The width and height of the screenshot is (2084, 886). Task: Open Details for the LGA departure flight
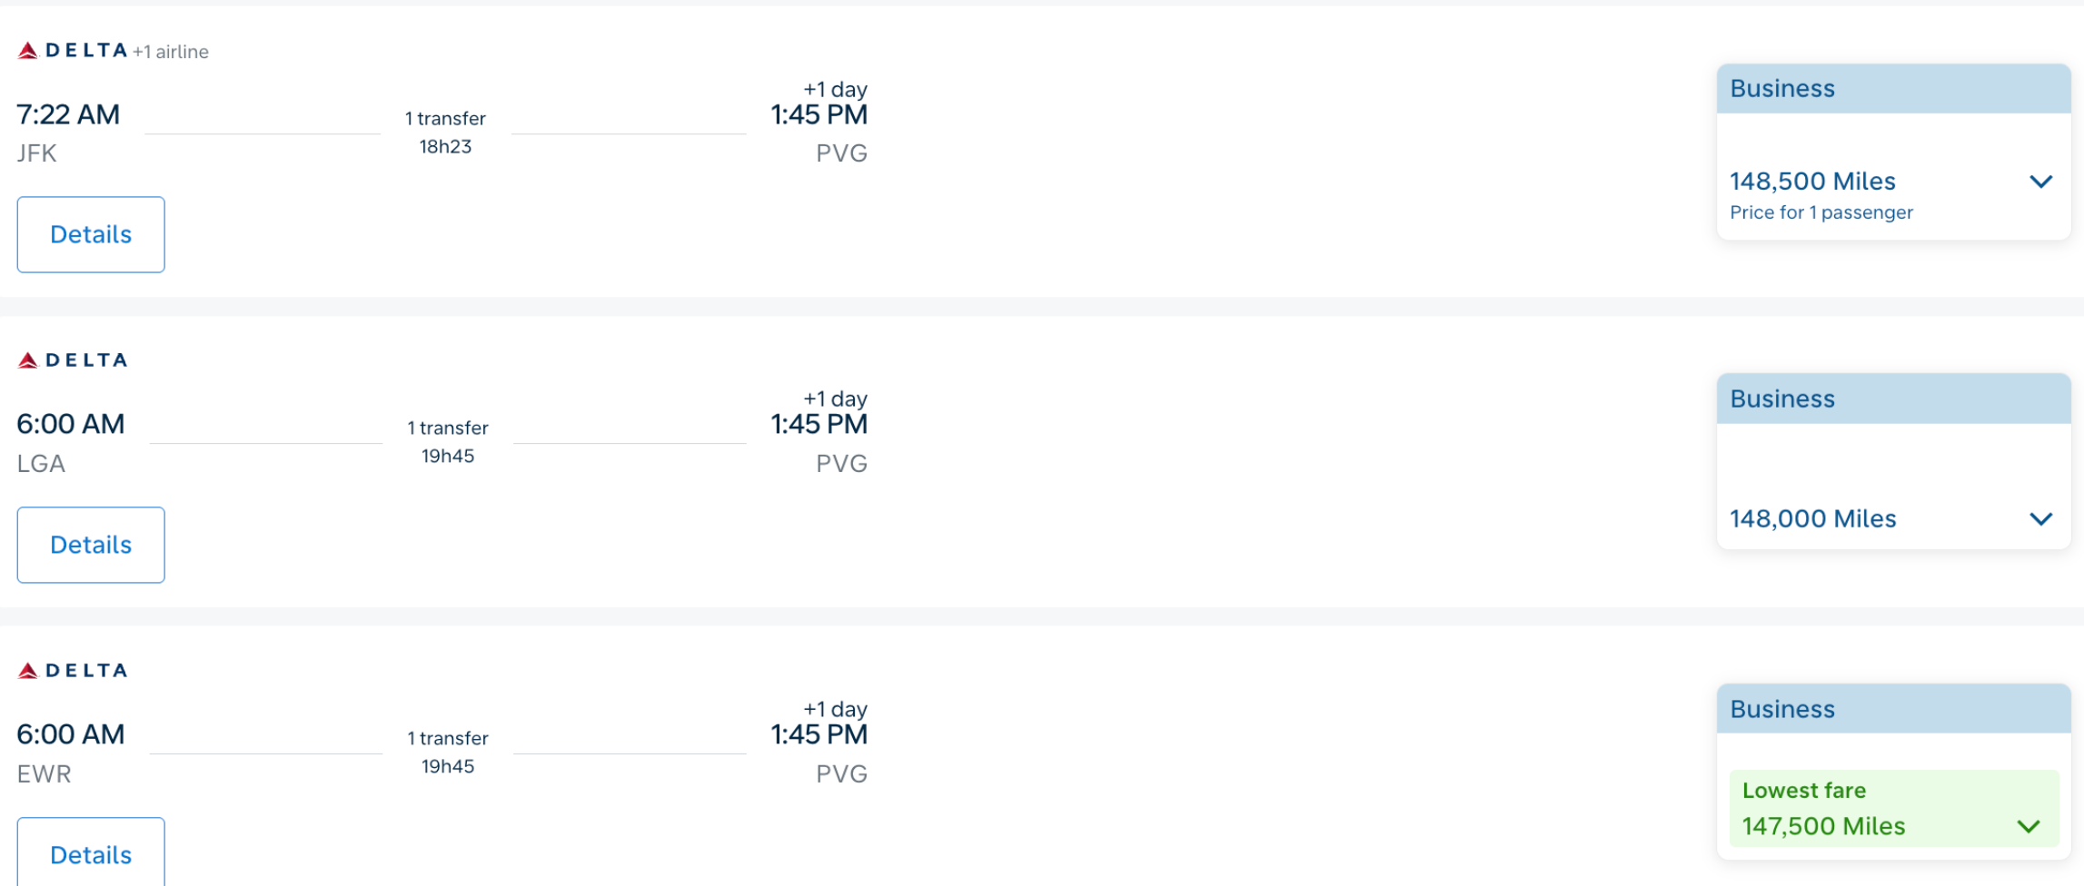tap(91, 545)
